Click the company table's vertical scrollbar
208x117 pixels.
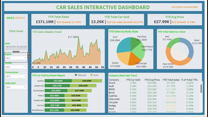(200, 88)
